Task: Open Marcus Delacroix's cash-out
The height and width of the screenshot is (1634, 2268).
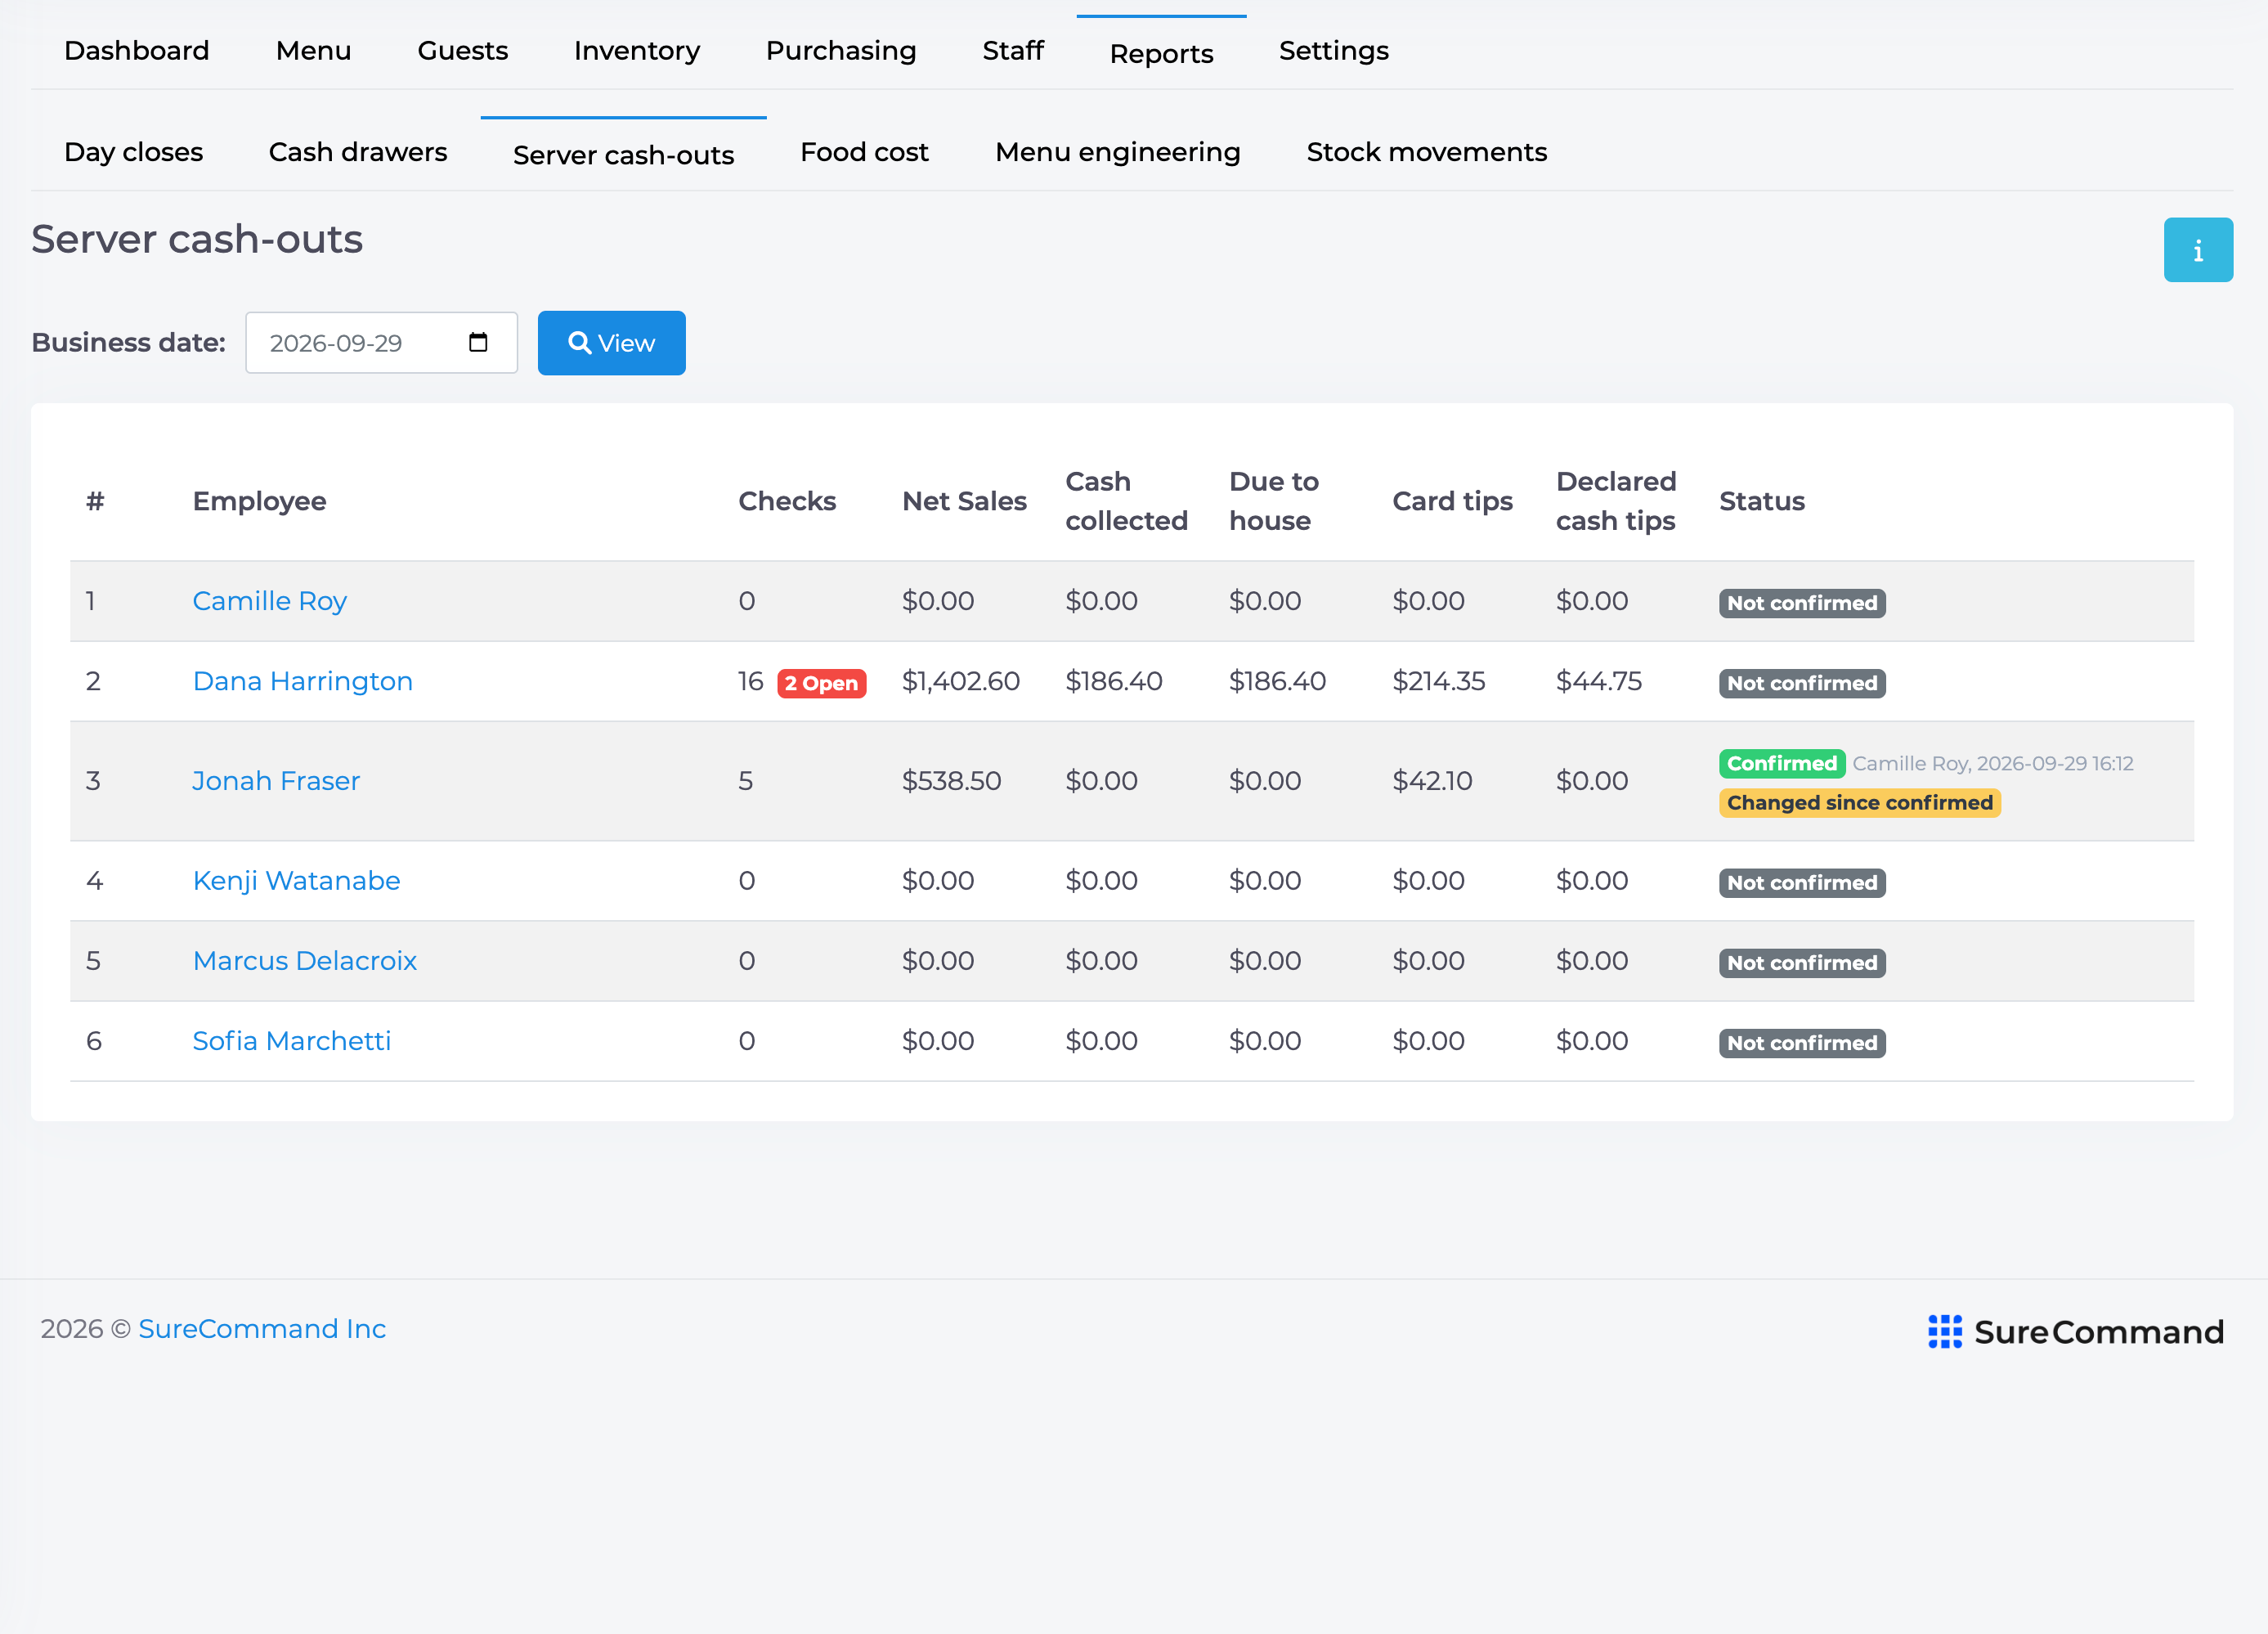Action: pyautogui.click(x=304, y=961)
